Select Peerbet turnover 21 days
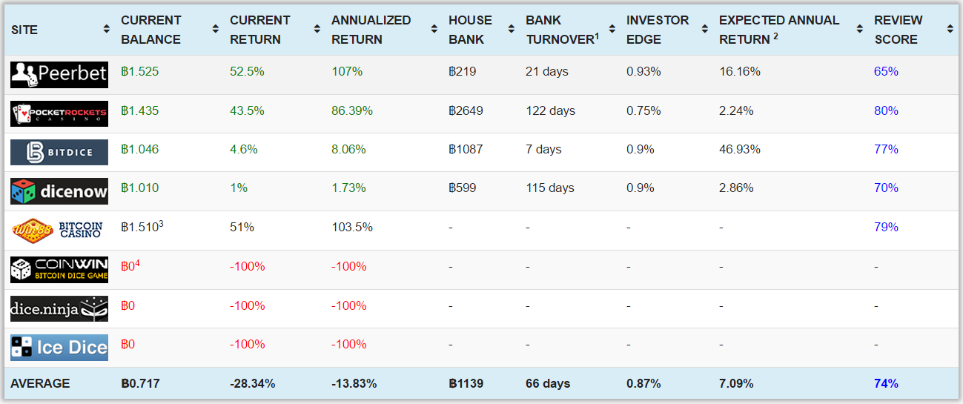The image size is (963, 404). click(547, 72)
